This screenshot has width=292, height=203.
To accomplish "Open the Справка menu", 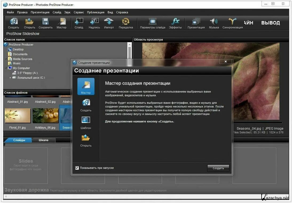I will (122, 13).
